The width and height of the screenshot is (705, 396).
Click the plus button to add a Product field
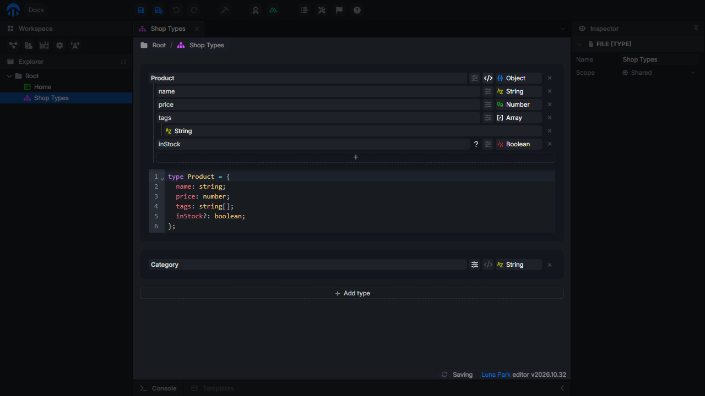(356, 157)
